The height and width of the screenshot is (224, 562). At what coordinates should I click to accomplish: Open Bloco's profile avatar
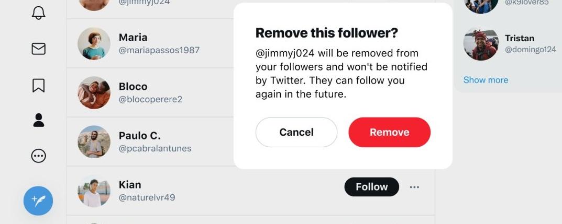tap(94, 93)
